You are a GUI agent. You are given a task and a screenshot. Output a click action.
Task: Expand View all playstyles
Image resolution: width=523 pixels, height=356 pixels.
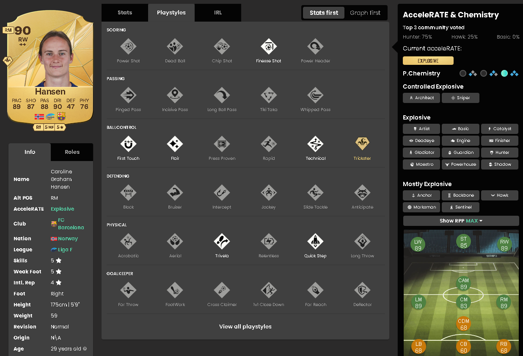tap(245, 327)
